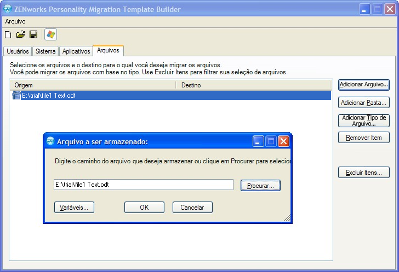The width and height of the screenshot is (399, 272).
Task: Click the app icon in the dialog title bar
Action: click(x=50, y=141)
